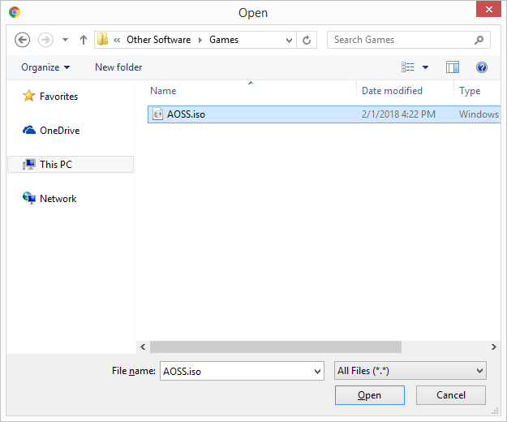The height and width of the screenshot is (422, 507).
Task: Go up one folder level
Action: tap(84, 40)
